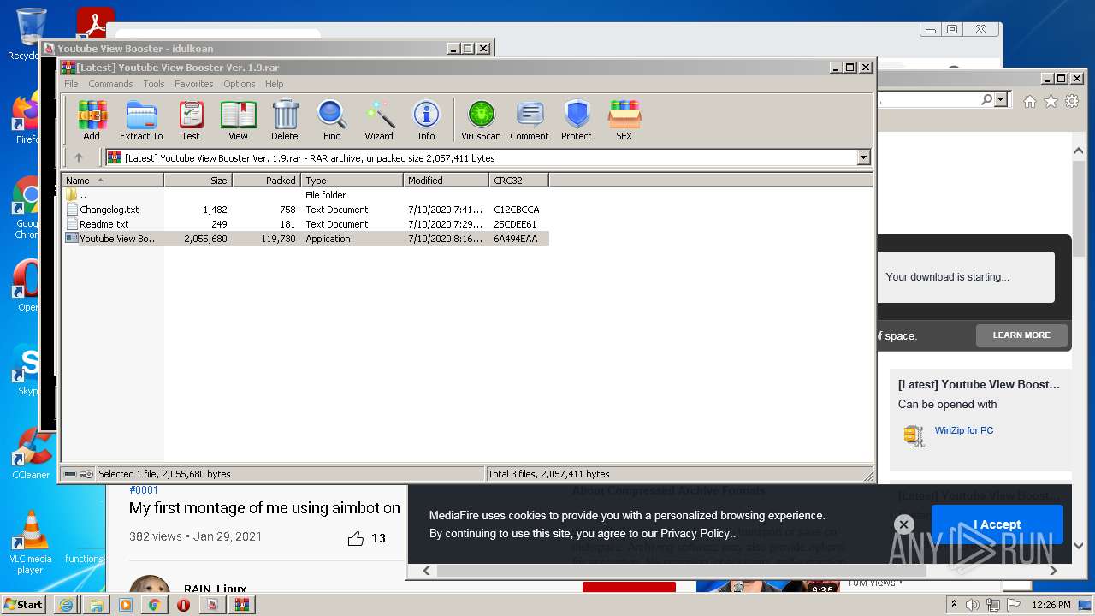Select the Youtube View Booster application row

(305, 239)
